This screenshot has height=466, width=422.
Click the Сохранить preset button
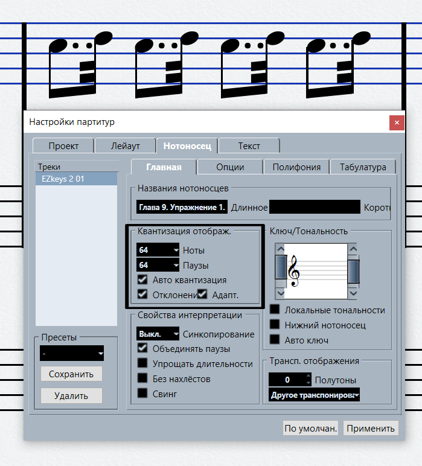click(x=71, y=374)
